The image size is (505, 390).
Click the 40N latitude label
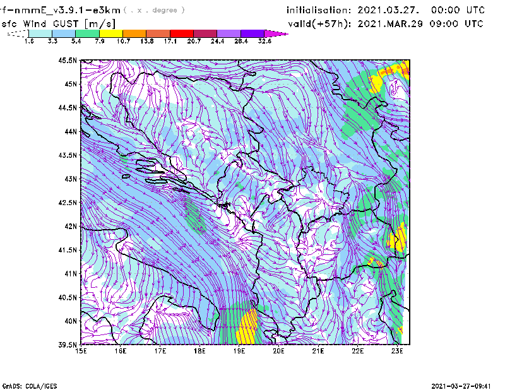pos(71,321)
